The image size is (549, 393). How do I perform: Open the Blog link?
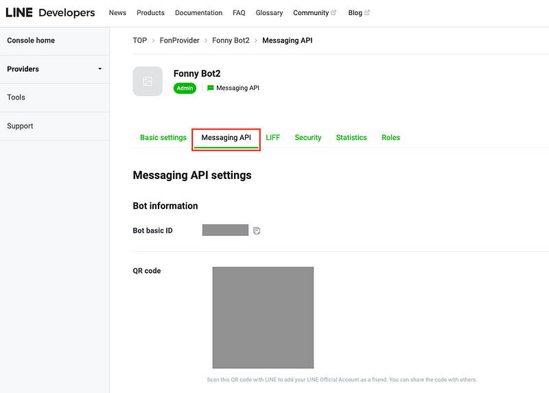(355, 12)
